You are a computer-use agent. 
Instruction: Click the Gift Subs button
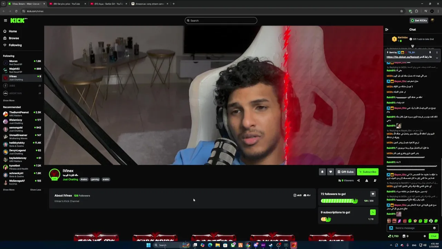point(345,172)
